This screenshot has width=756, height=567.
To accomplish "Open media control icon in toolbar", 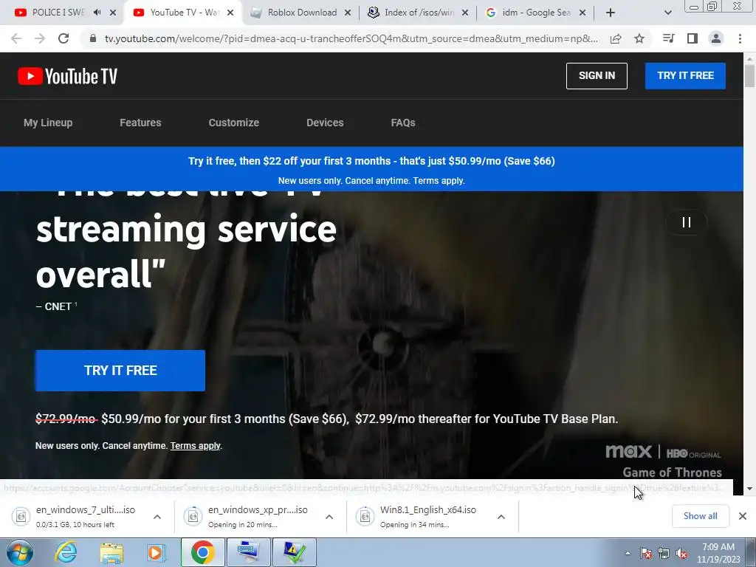I will click(x=668, y=38).
